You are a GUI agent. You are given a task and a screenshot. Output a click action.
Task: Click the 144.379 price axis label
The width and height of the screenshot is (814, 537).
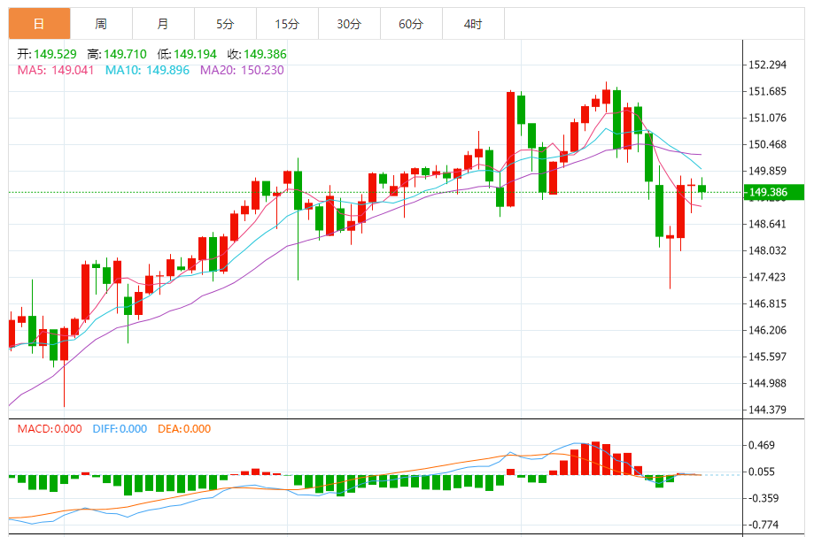click(767, 410)
